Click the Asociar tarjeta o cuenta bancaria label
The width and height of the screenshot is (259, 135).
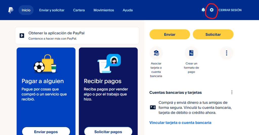tap(156, 70)
